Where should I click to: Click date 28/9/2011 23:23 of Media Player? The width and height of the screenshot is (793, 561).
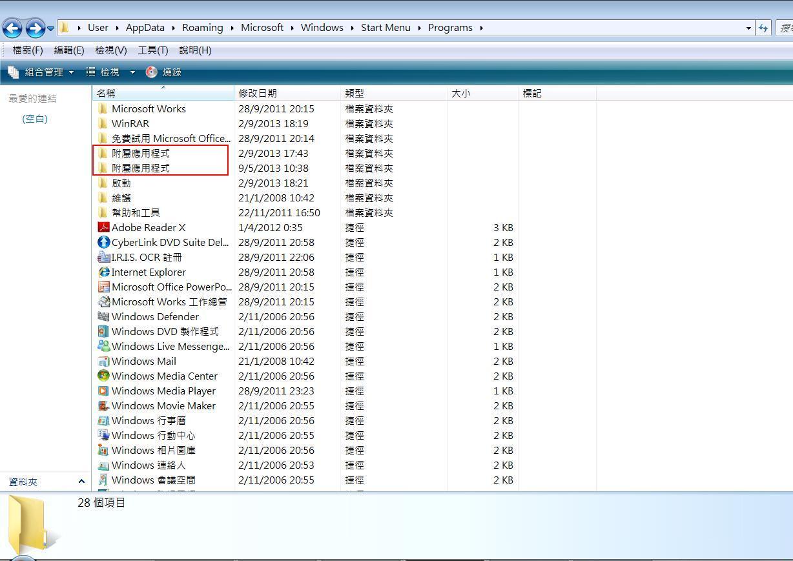click(276, 391)
